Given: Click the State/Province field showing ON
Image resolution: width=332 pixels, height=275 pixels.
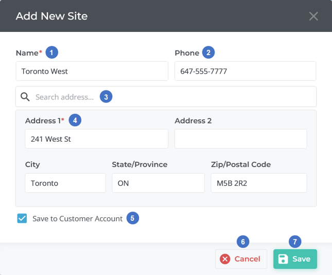Looking at the screenshot, I should (158, 183).
